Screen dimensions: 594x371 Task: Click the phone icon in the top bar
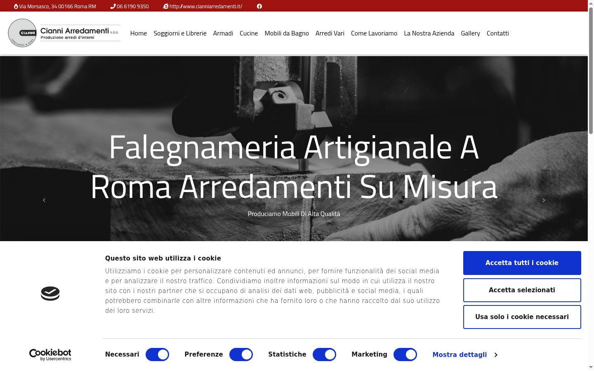[x=113, y=6]
